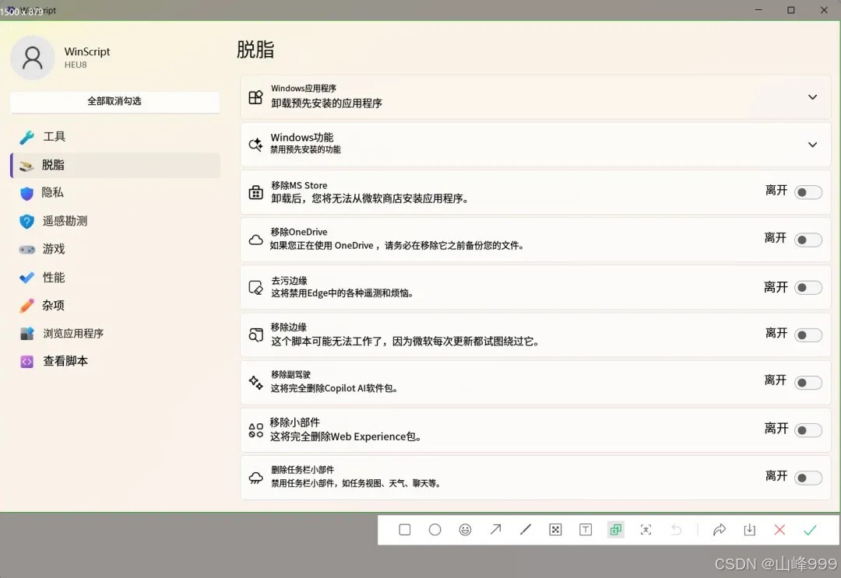This screenshot has width=841, height=578.
Task: Open the 工具 sidebar section
Action: [114, 137]
